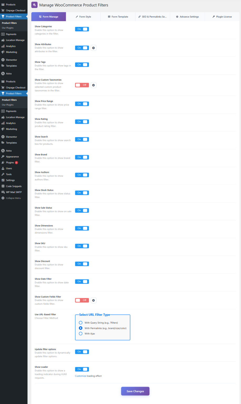Click the purple plugin logo in header
This screenshot has height=404, width=241.
tap(34, 5)
